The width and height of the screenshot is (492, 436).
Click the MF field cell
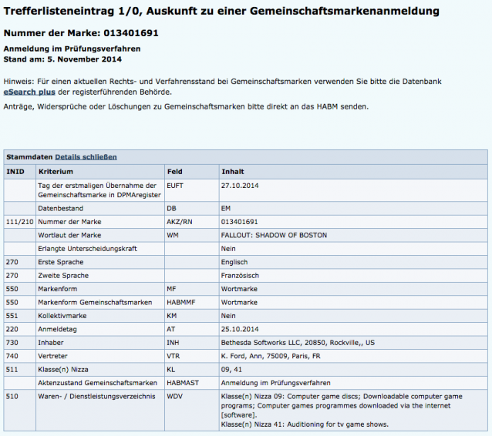(192, 289)
